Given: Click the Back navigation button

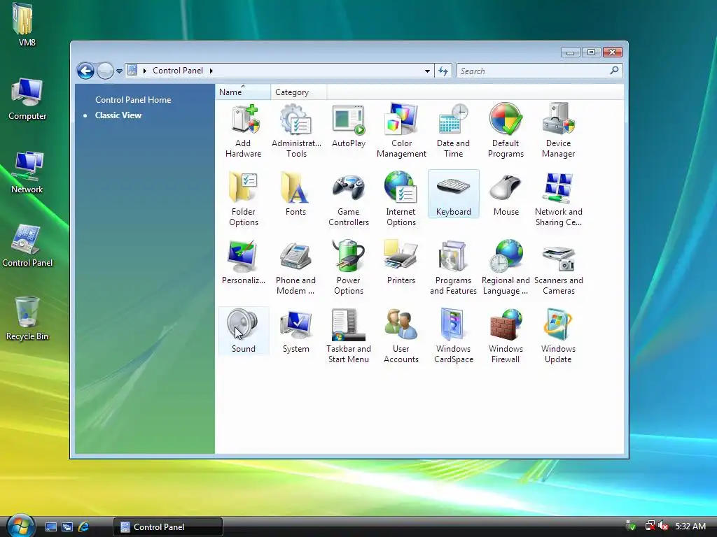Looking at the screenshot, I should click(x=85, y=71).
